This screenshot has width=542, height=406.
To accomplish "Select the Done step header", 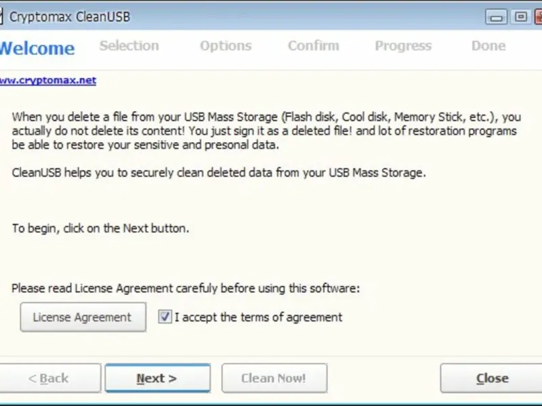I will click(488, 46).
